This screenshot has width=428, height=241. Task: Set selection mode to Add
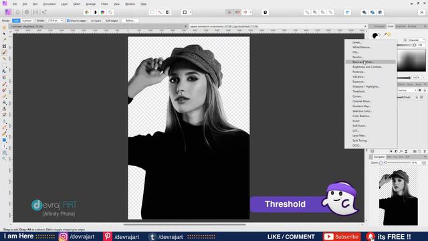(x=16, y=21)
